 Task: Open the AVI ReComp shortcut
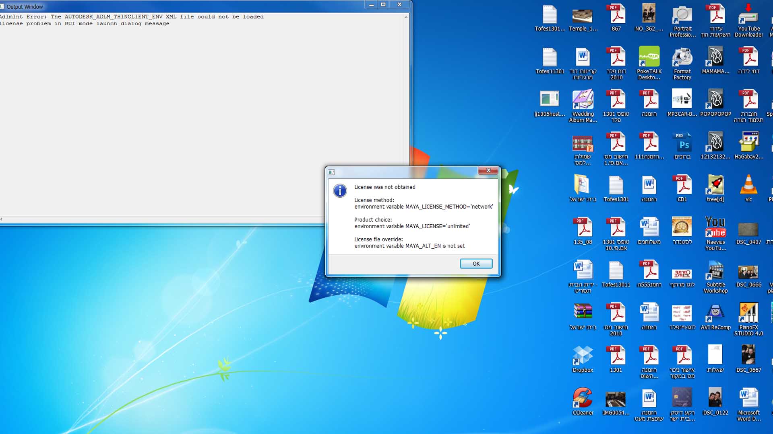pyautogui.click(x=715, y=313)
